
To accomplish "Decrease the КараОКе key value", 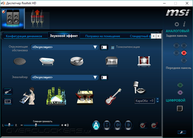I will pos(158,102).
